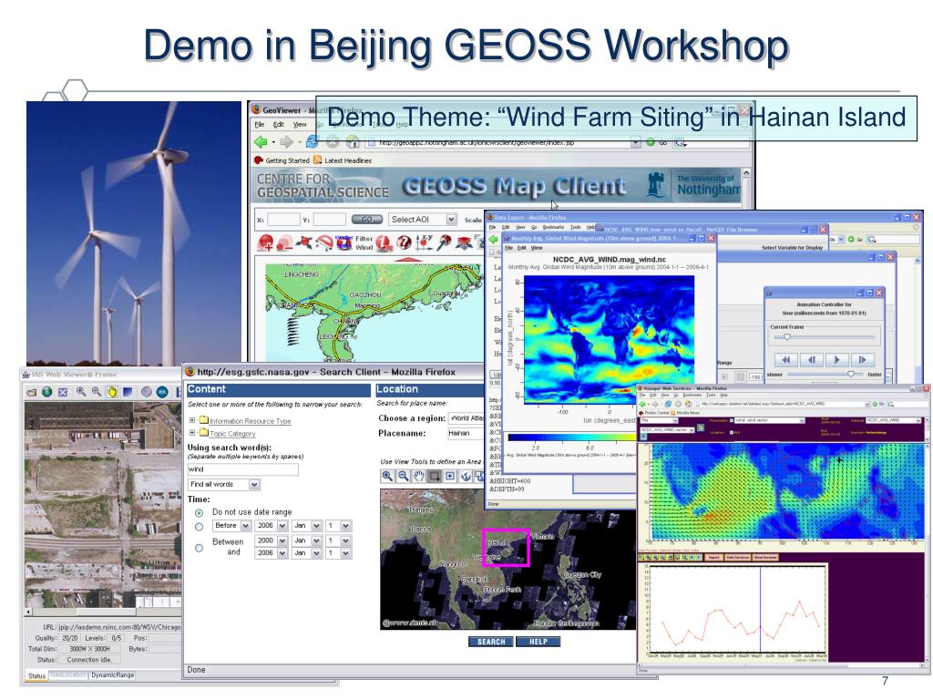Click the Topic Category link
933x700 pixels.
[x=232, y=433]
